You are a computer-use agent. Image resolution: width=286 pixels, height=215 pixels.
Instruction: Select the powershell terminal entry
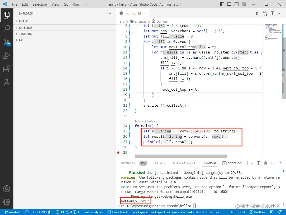pos(233,163)
